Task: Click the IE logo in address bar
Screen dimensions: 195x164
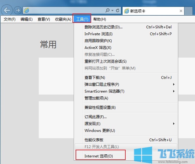Action: click(x=26, y=10)
